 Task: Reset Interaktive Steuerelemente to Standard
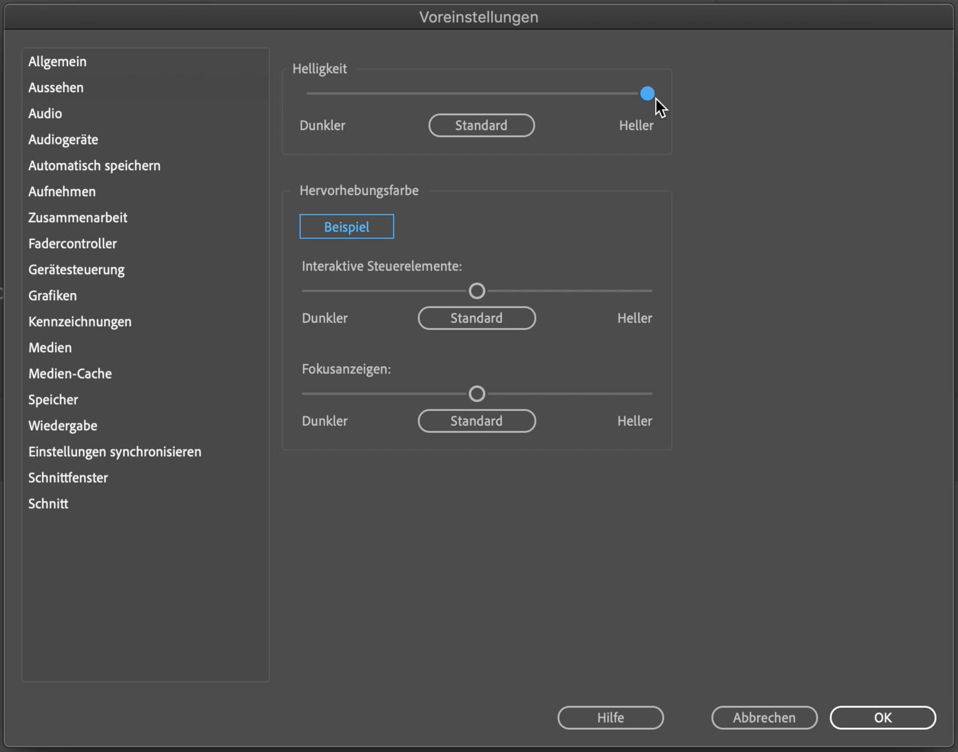point(476,318)
